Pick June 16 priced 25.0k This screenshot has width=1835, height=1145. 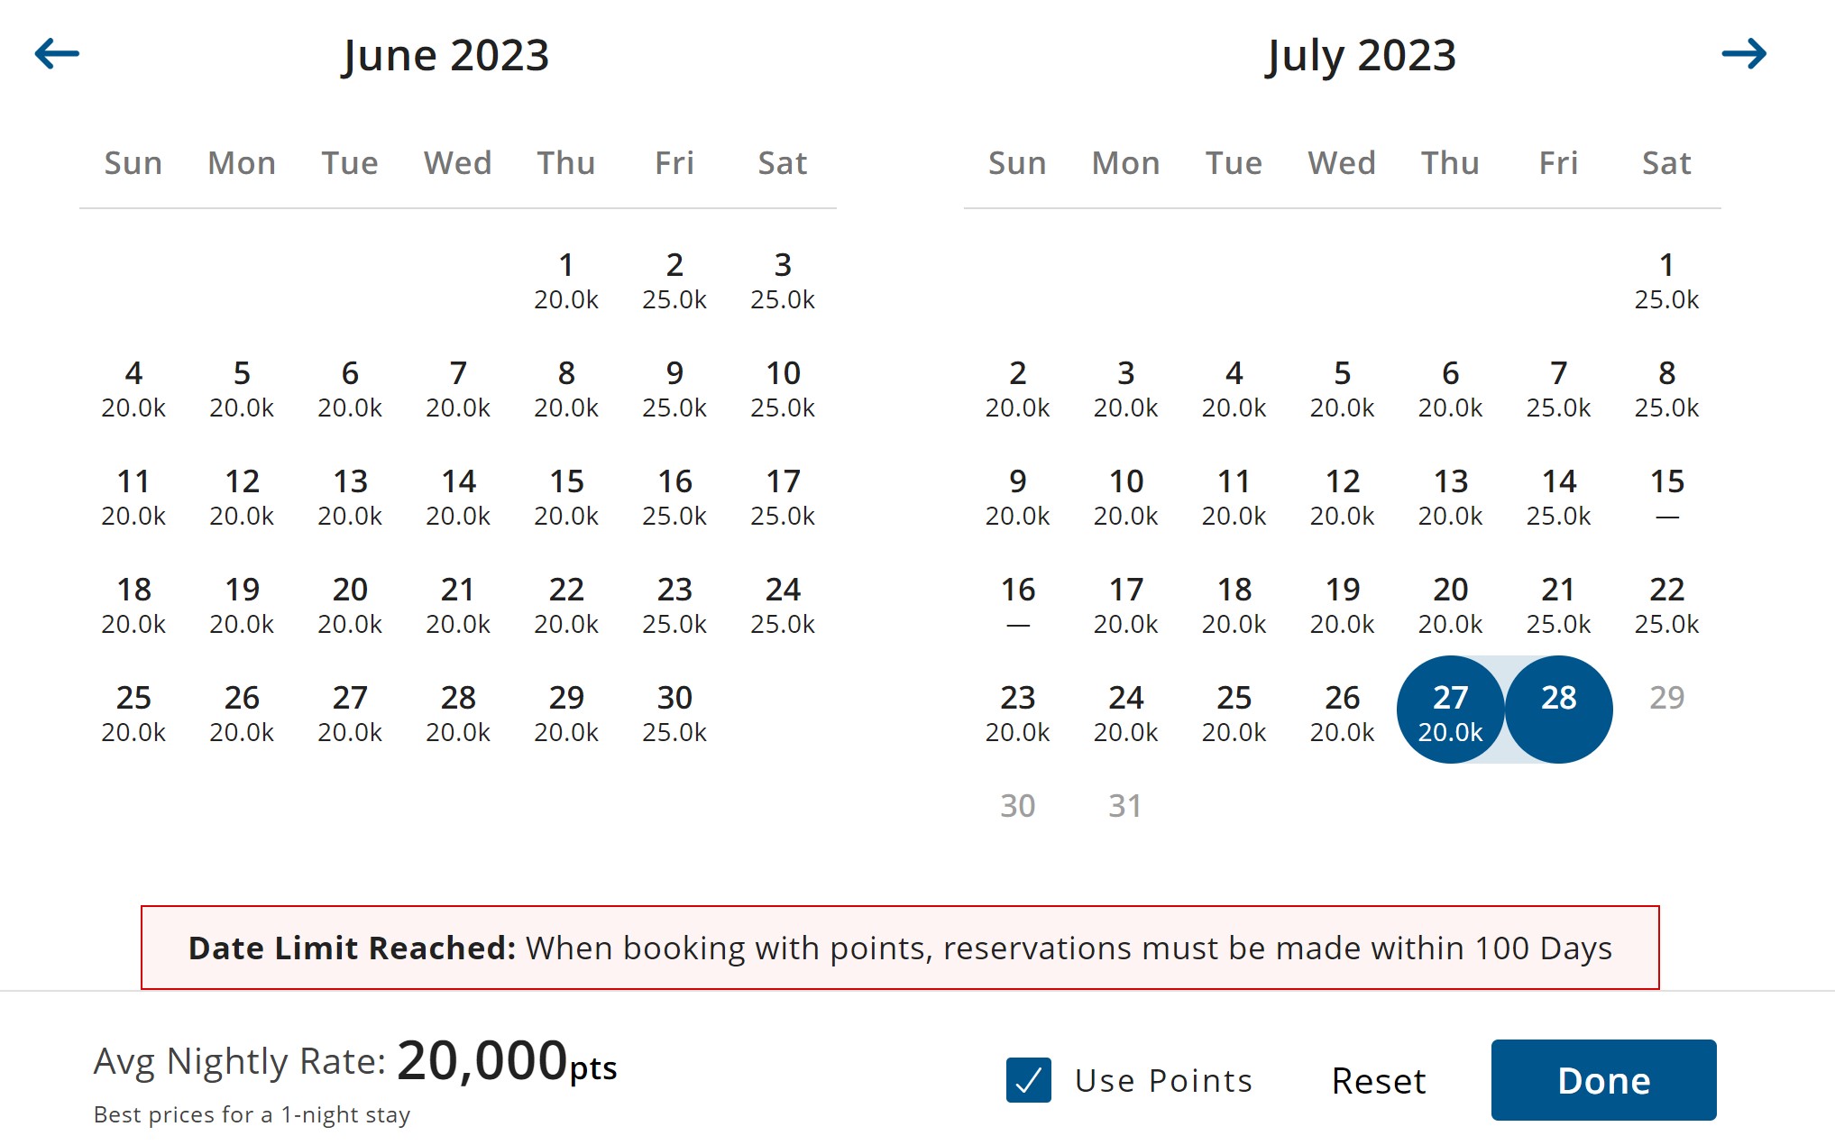pyautogui.click(x=674, y=497)
